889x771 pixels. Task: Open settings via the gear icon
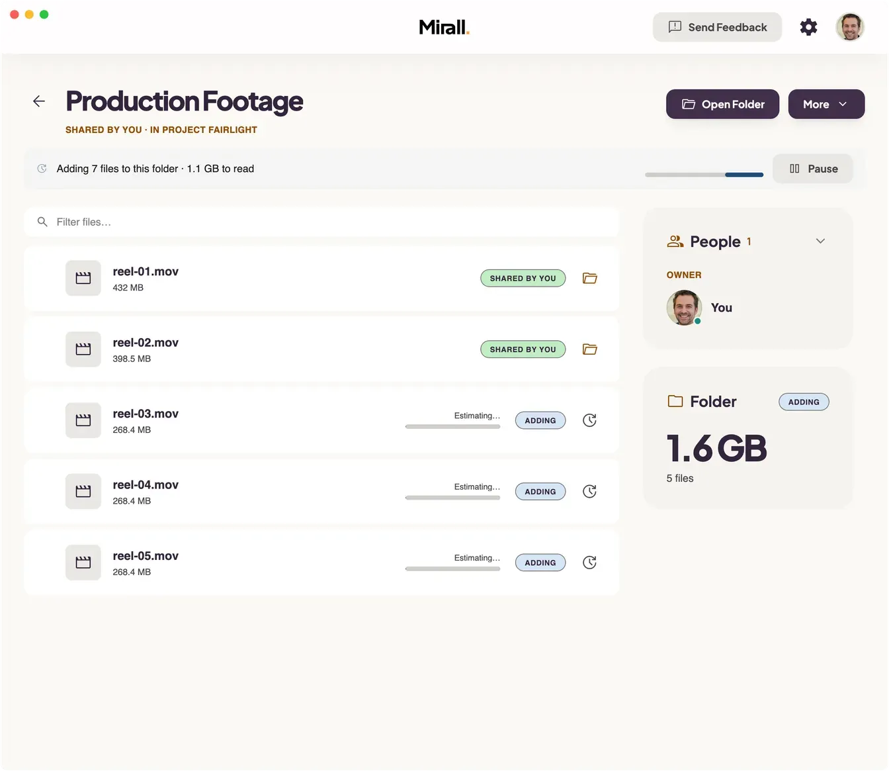pos(808,27)
